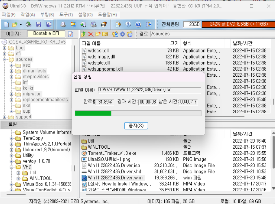Collapse the VHD folder in local tree

point(11,167)
